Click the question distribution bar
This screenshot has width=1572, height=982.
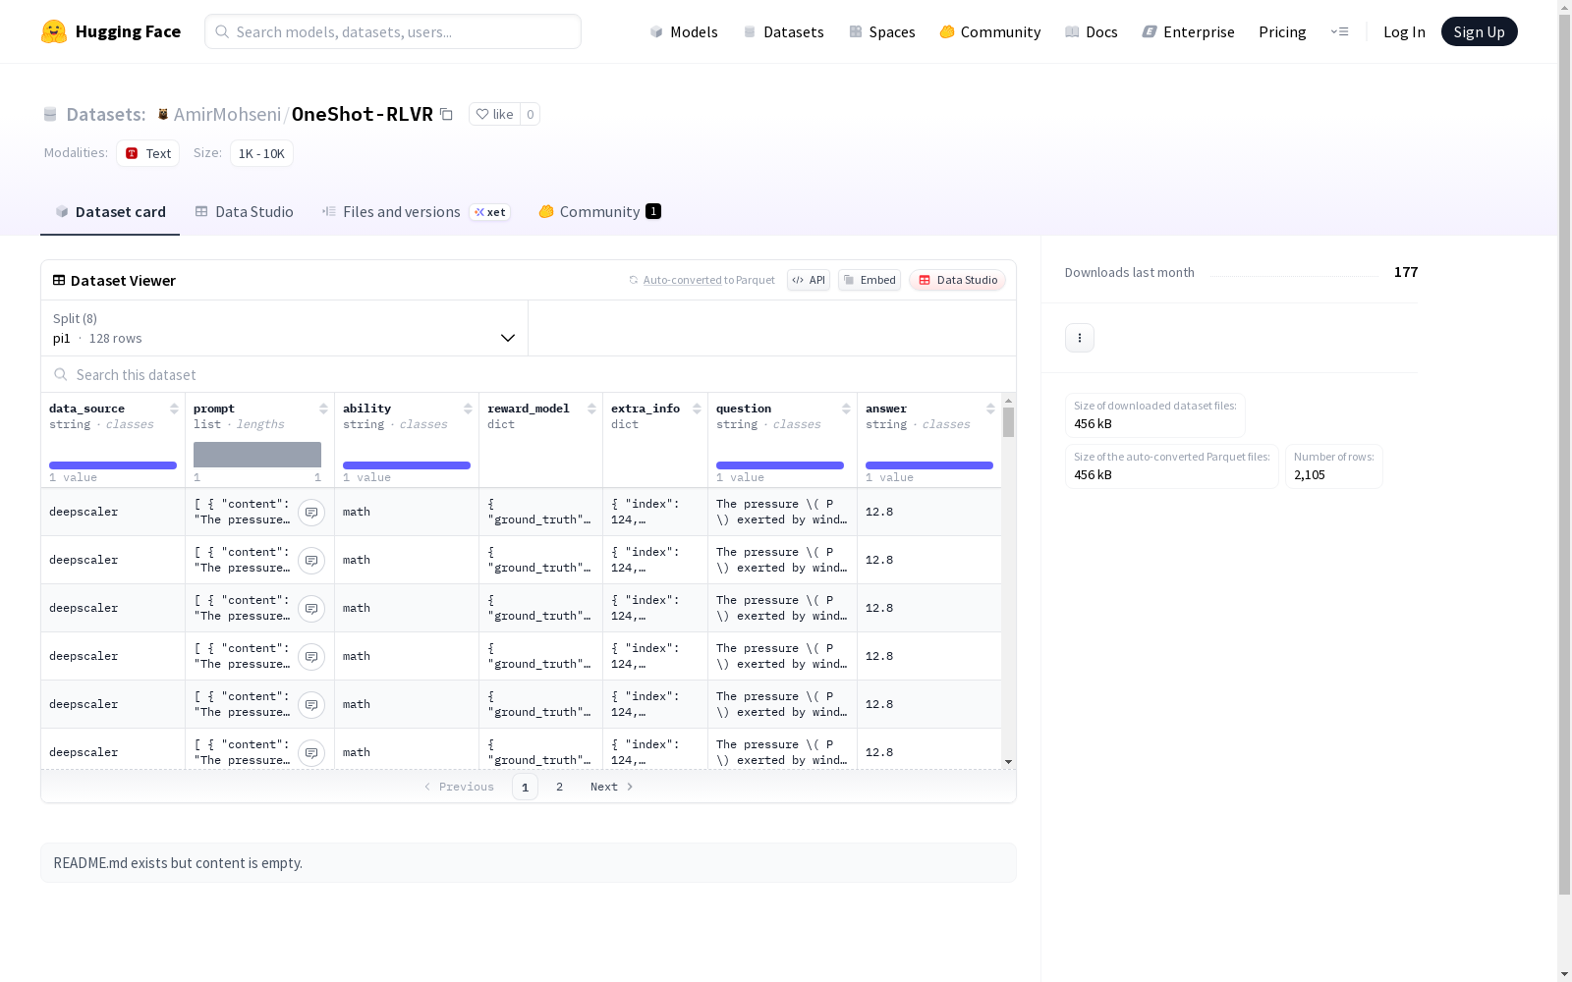780,465
